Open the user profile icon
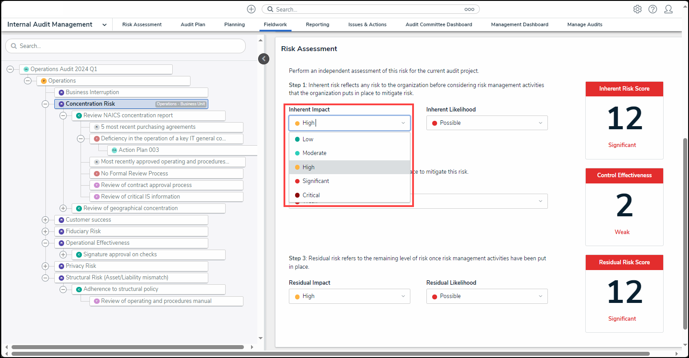This screenshot has height=358, width=689. [668, 9]
